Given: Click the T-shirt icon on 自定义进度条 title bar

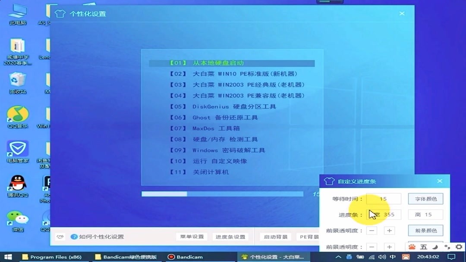Looking at the screenshot, I should (329, 181).
